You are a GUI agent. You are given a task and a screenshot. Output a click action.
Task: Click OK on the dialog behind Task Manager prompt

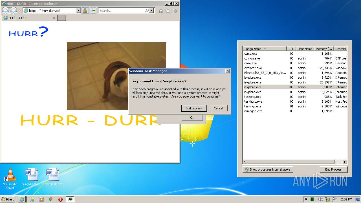(x=192, y=118)
